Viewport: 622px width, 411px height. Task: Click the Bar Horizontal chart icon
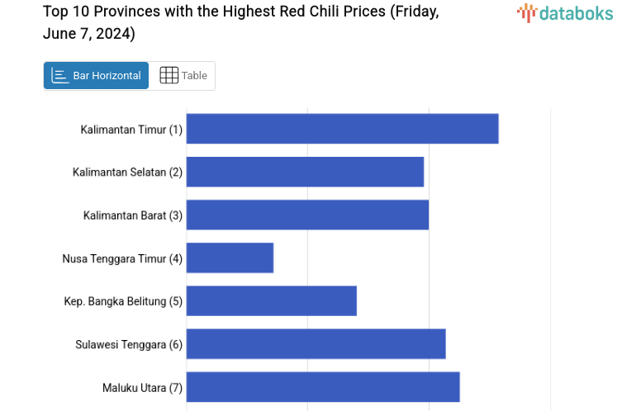[x=60, y=76]
